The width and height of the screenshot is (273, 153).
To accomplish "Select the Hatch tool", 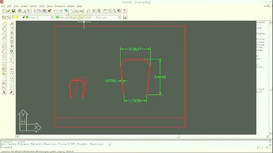I will pyautogui.click(x=4, y=83).
